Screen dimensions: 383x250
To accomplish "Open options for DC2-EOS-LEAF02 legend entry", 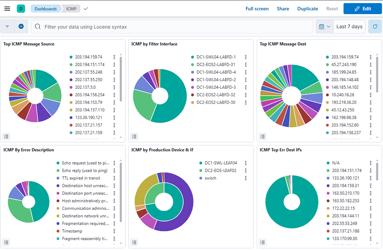I will (246, 171).
